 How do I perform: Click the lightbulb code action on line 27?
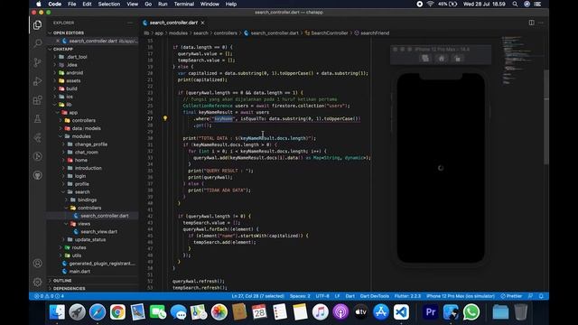tap(165, 118)
